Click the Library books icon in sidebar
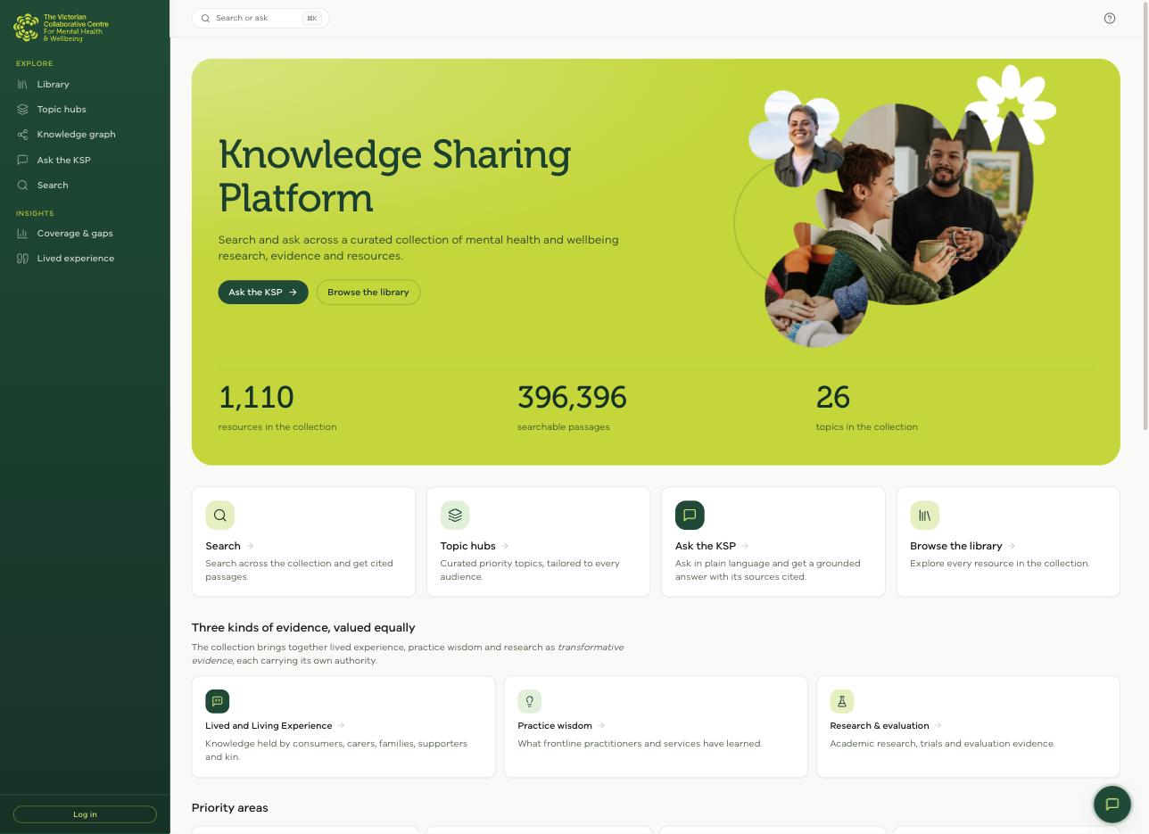Viewport: 1149px width, 834px height. coord(22,84)
